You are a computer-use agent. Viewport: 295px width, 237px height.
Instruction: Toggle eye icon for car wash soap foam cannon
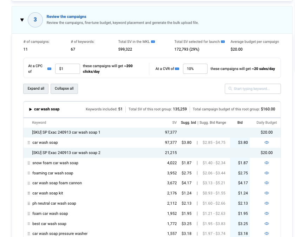pos(267,183)
